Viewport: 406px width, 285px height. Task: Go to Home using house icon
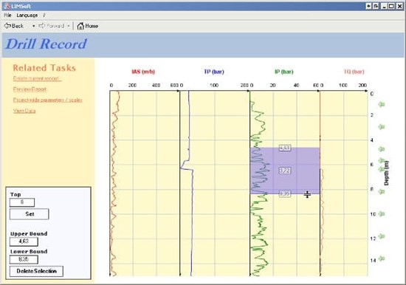tap(80, 26)
